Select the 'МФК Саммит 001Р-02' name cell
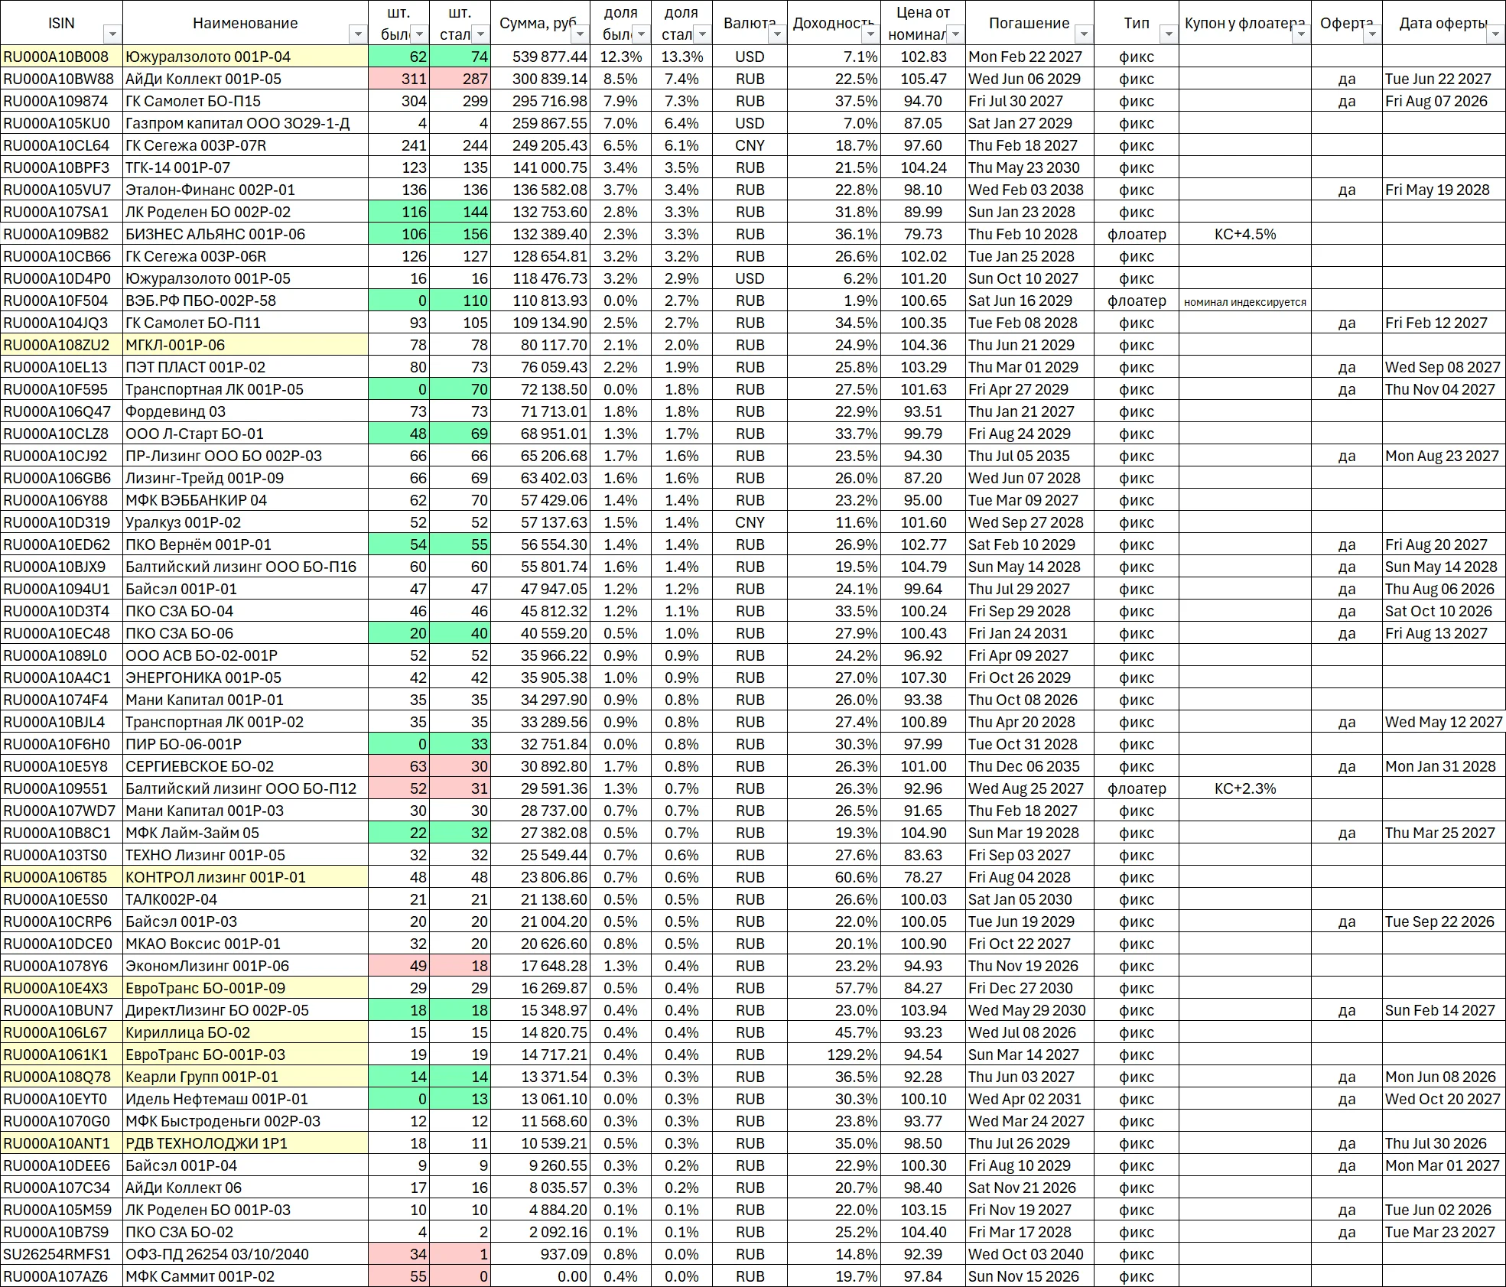1506x1287 pixels. point(246,1276)
